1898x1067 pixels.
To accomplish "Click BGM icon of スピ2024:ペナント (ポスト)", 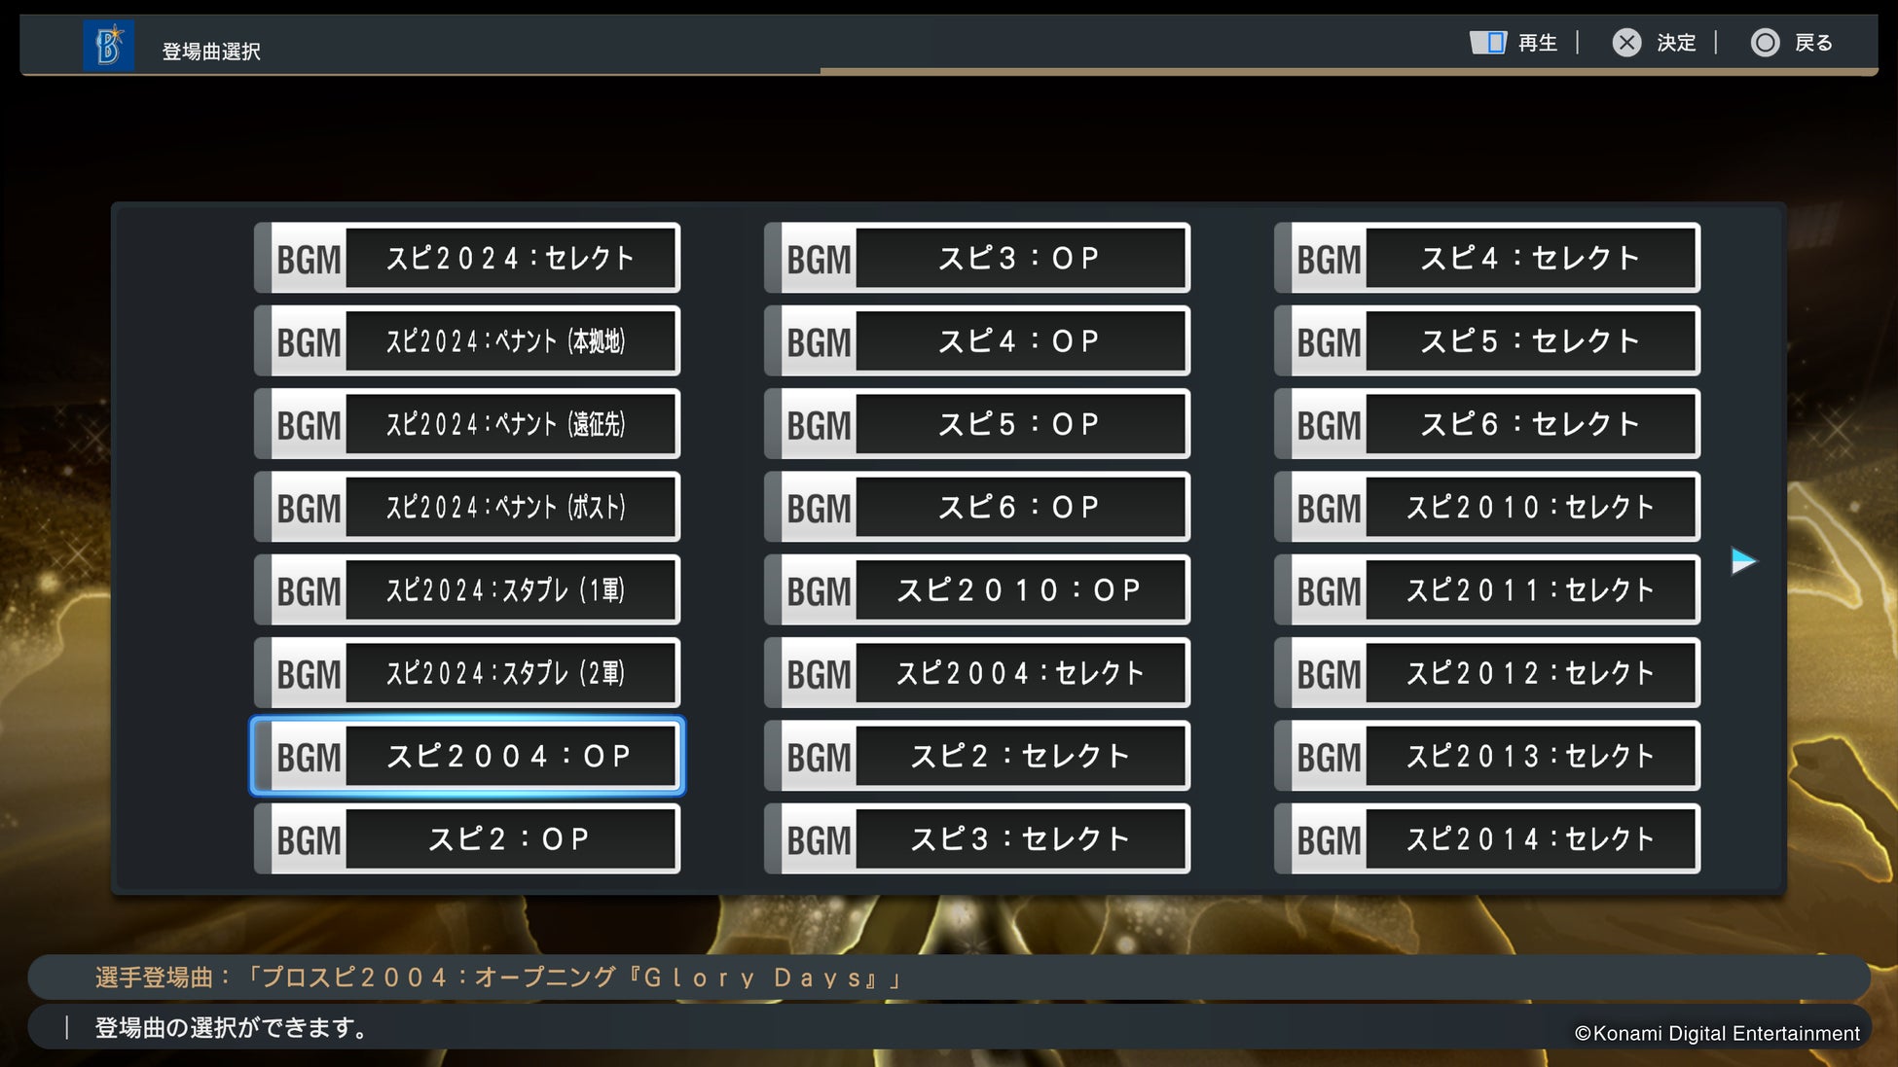I will click(x=309, y=508).
